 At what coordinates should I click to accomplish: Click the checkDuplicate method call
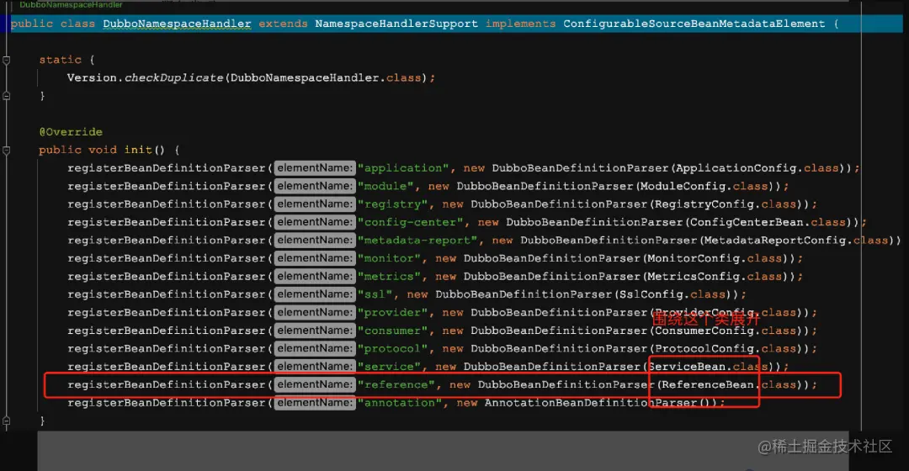pyautogui.click(x=174, y=77)
